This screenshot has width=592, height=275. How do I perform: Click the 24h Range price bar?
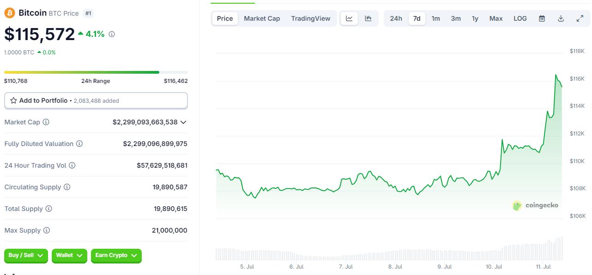(96, 72)
